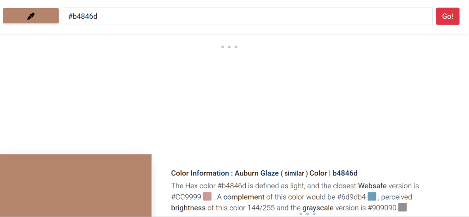This screenshot has height=217, width=469.
Task: Click the bold word "brightness"
Action: click(x=188, y=208)
